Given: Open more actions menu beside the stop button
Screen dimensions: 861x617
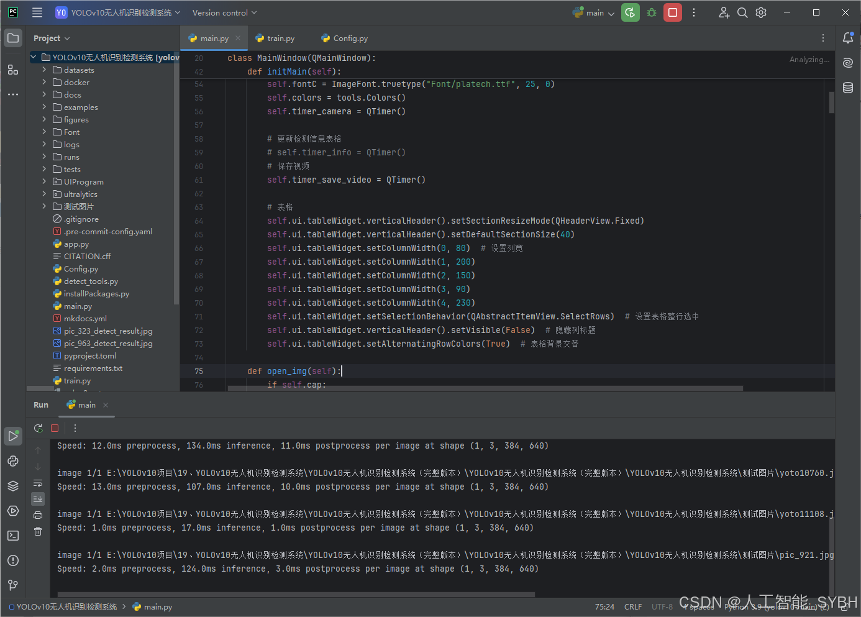Looking at the screenshot, I should pos(694,12).
